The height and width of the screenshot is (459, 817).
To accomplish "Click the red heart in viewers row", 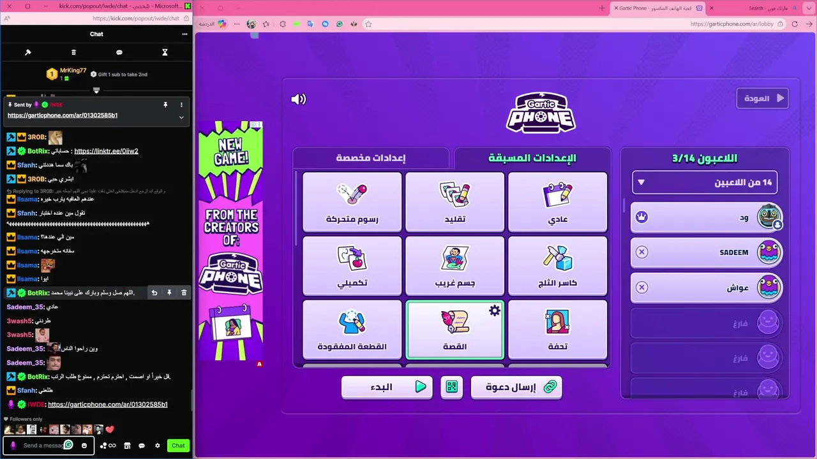I will pyautogui.click(x=109, y=430).
